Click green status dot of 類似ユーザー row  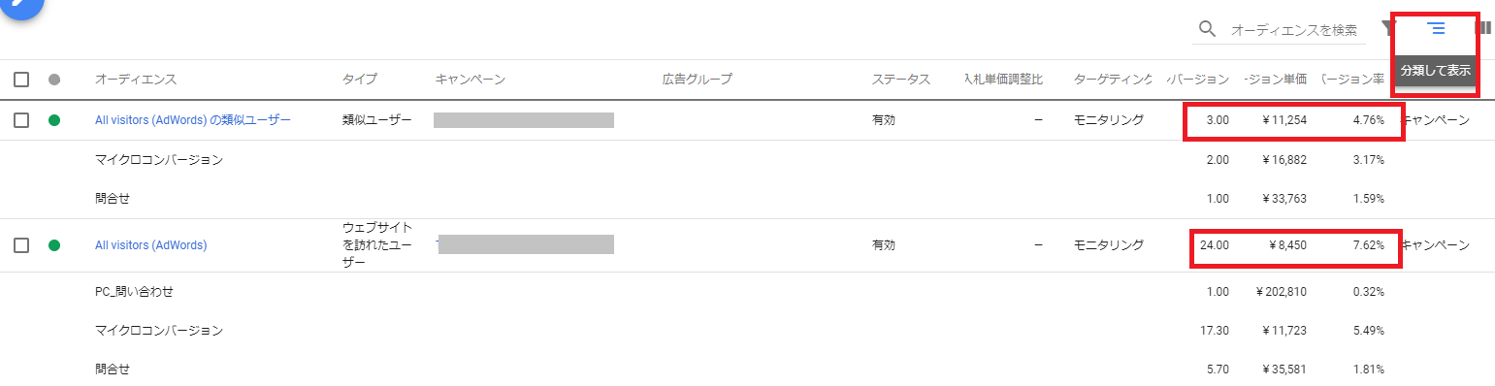[x=54, y=120]
